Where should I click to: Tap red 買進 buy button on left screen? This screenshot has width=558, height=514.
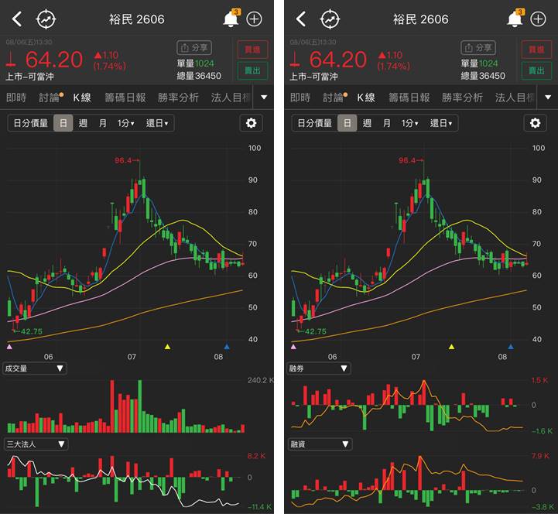(252, 50)
